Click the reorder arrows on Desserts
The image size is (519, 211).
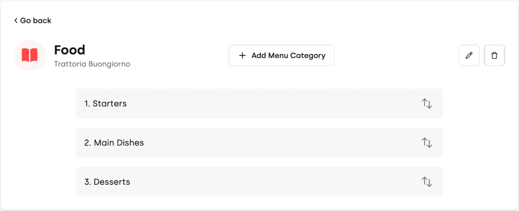(427, 182)
